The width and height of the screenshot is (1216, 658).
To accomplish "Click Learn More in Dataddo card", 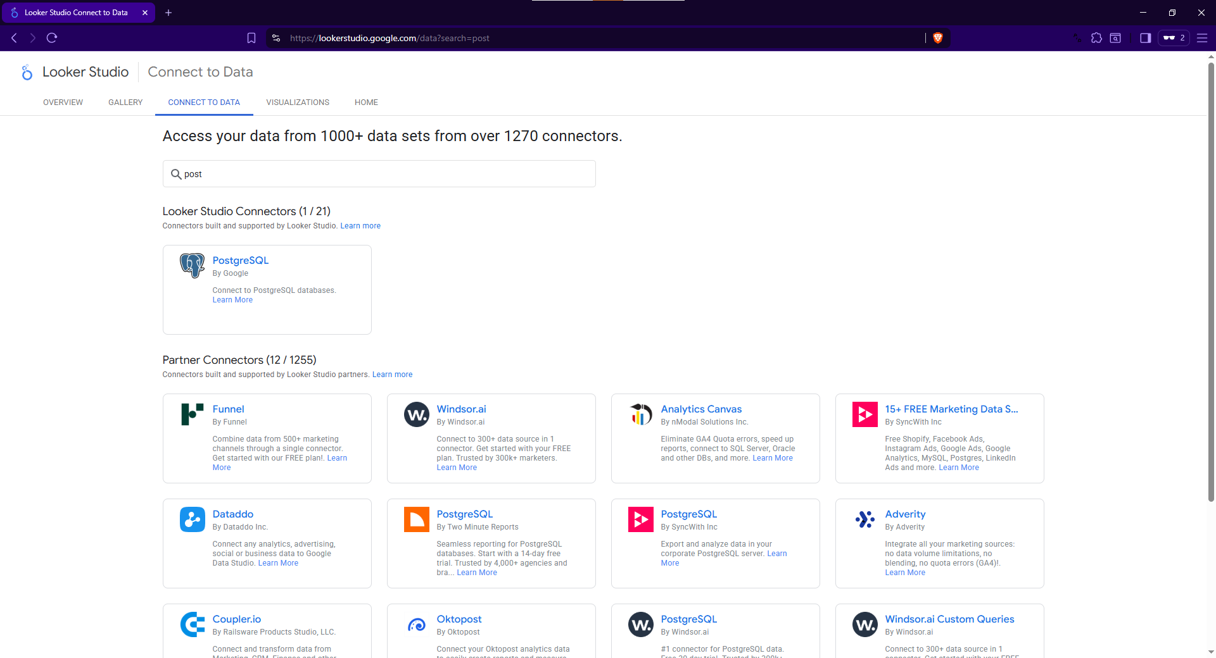I will (x=278, y=563).
